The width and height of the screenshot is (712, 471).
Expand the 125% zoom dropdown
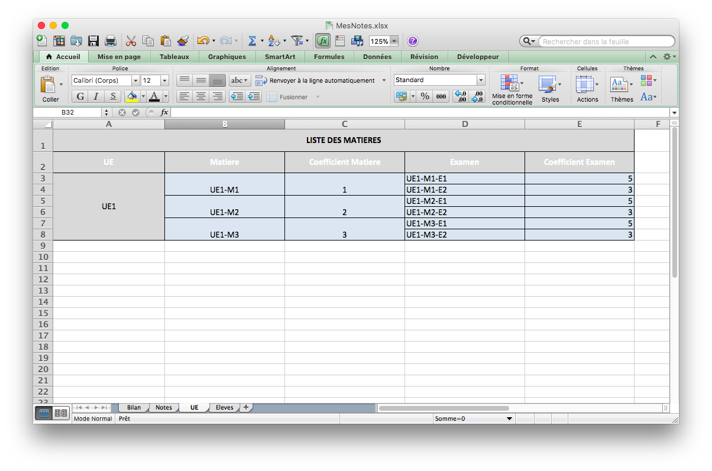click(394, 41)
